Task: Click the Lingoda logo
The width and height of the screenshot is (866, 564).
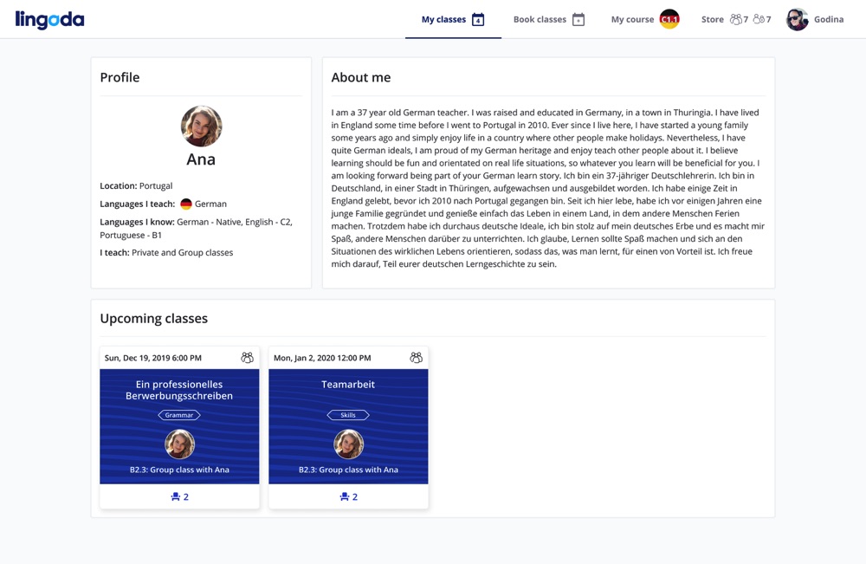Action: [49, 19]
